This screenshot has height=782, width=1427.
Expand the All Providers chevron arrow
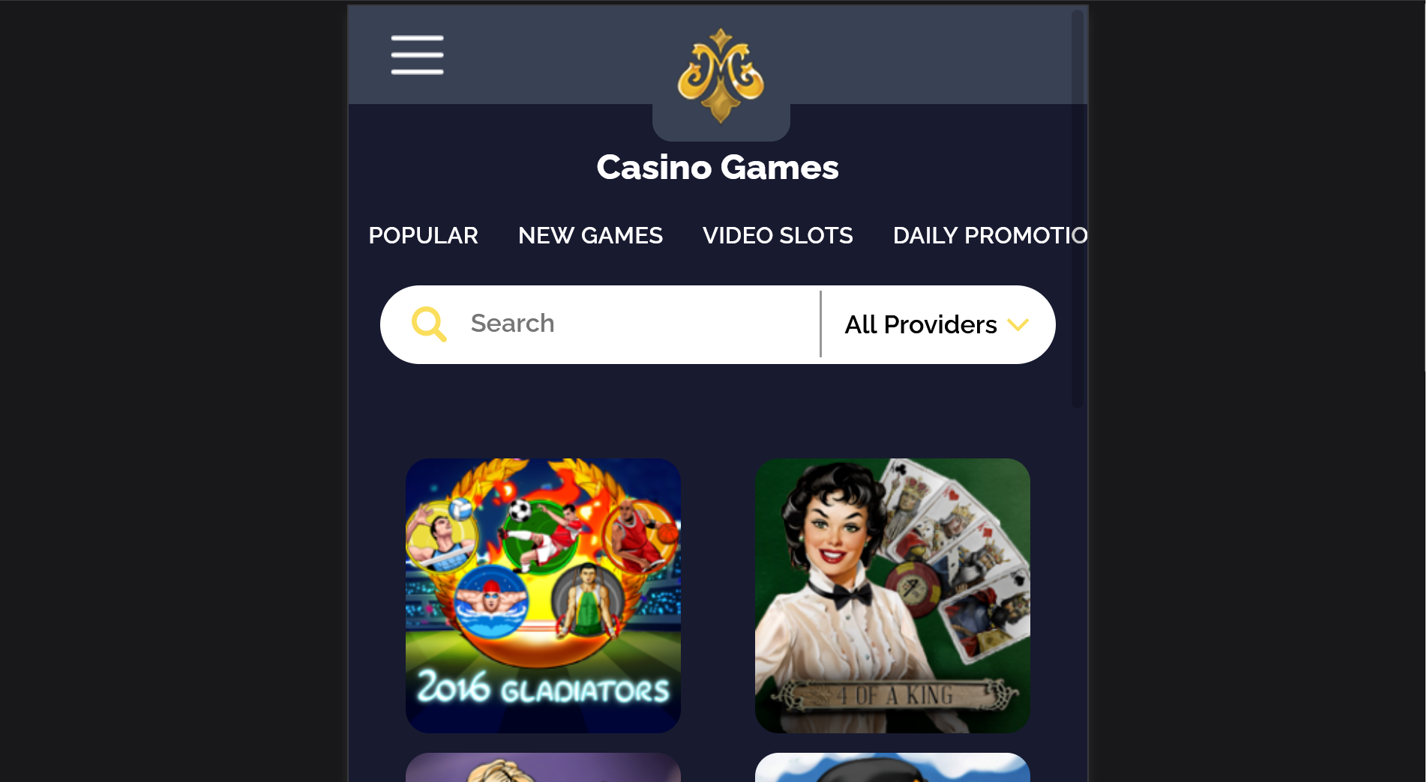1018,324
